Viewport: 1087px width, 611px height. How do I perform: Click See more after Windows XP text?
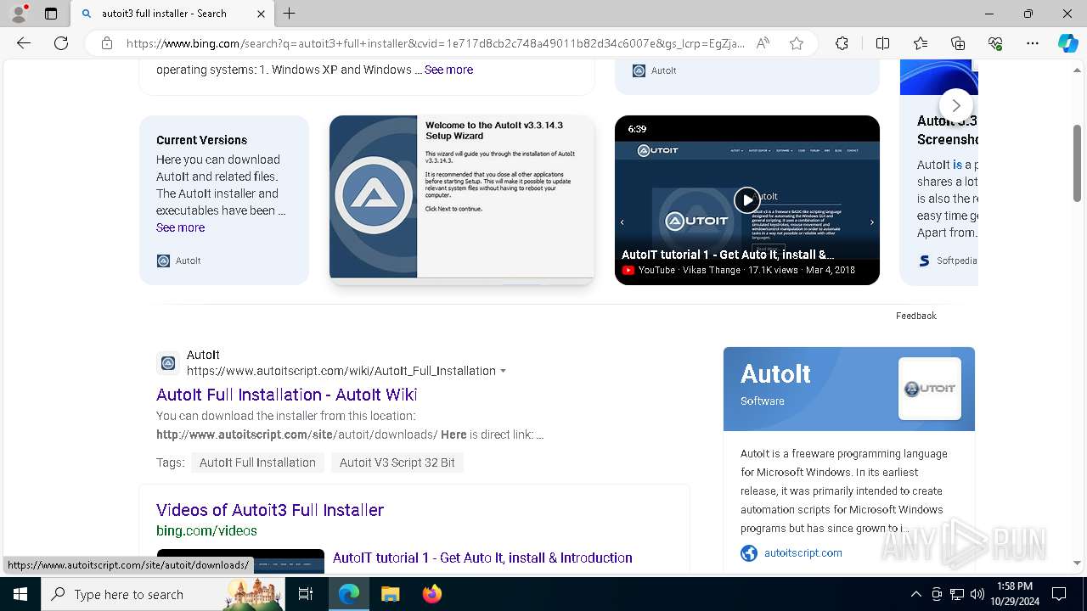pyautogui.click(x=448, y=70)
